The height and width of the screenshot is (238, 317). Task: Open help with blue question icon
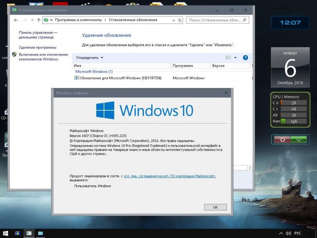(x=245, y=58)
